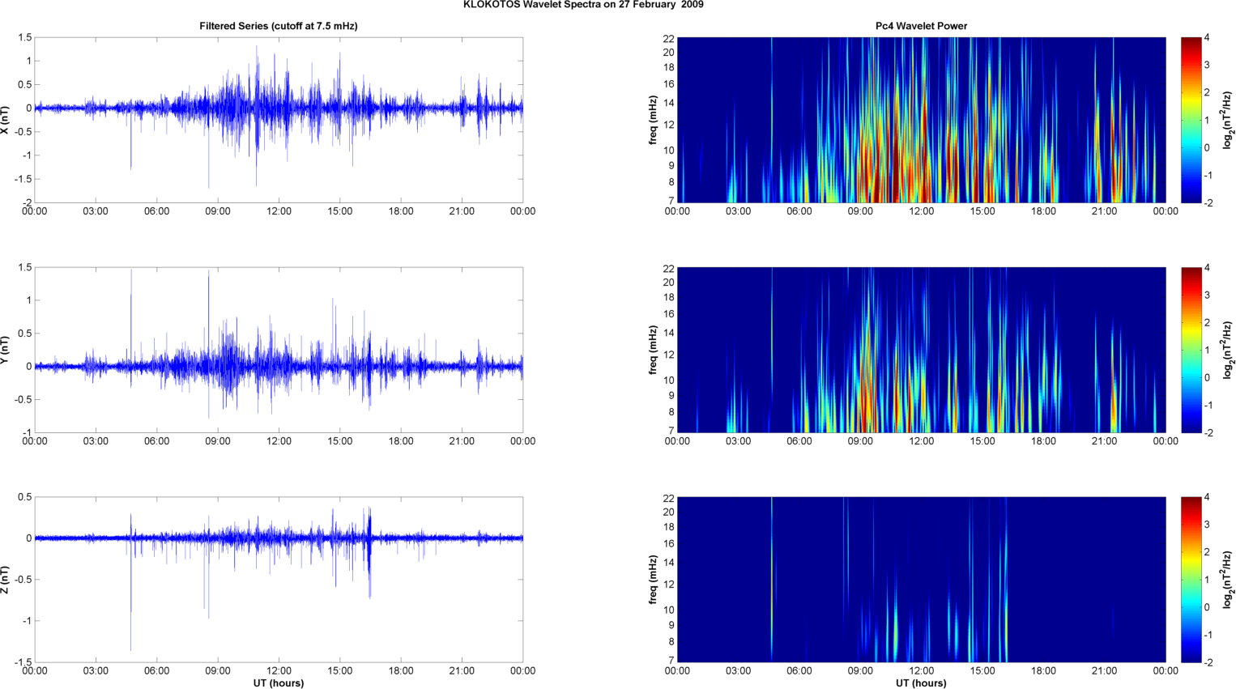Click UT (hours) label under bottom spectrogram
Viewport: 1236px width, 689px height.
tap(921, 683)
